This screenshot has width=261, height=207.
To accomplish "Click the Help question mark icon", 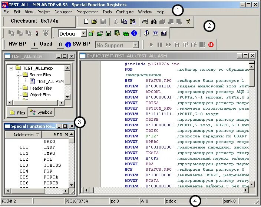I will click(188, 21).
